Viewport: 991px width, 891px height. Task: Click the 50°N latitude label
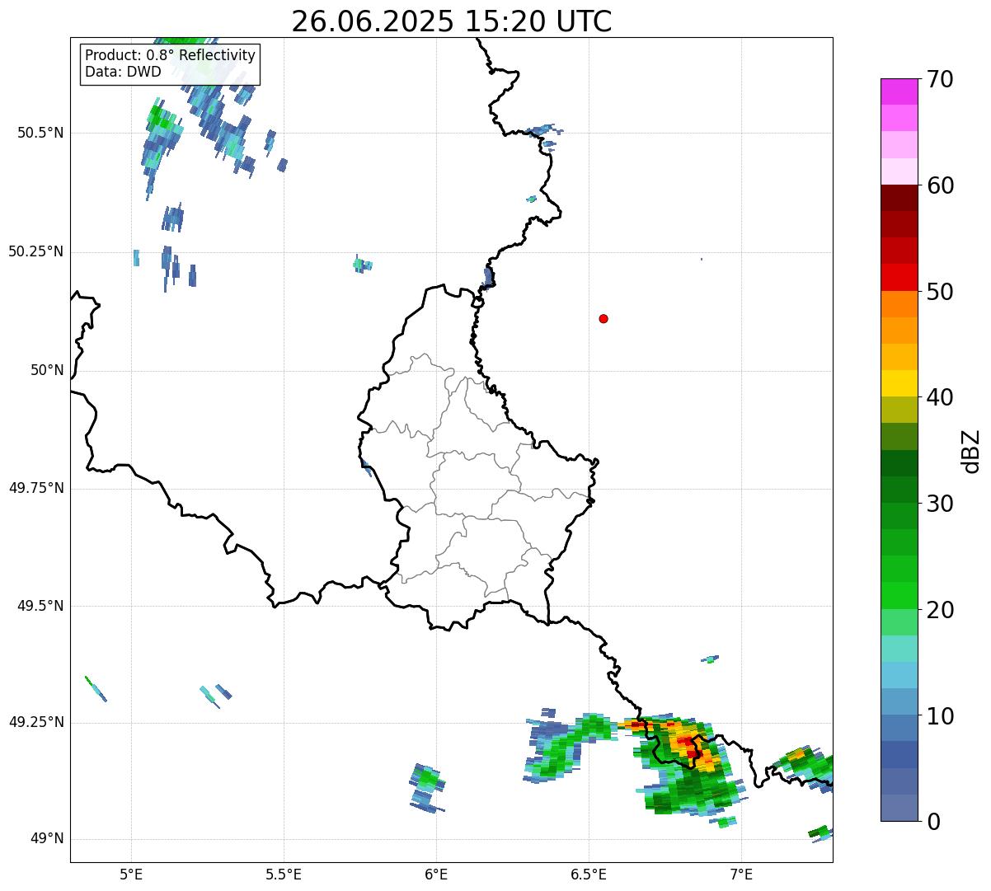(x=47, y=370)
